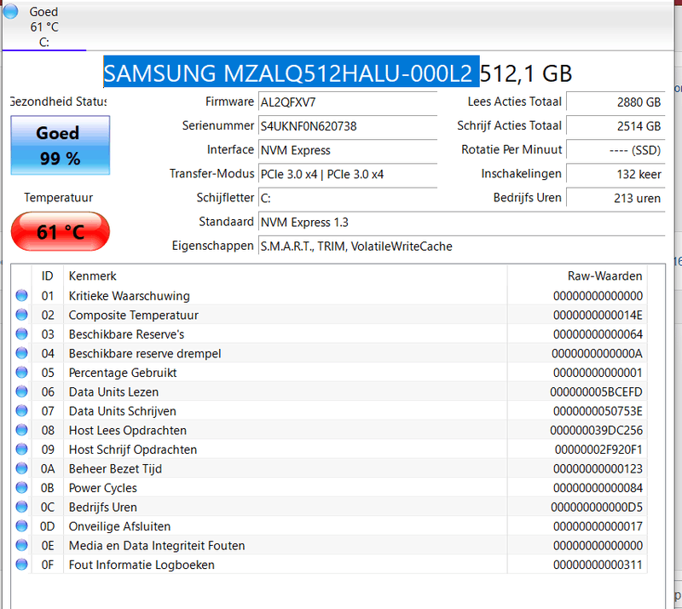The width and height of the screenshot is (682, 609).
Task: Click the blue health orb beside Goed 61 °C
Action: click(x=11, y=11)
